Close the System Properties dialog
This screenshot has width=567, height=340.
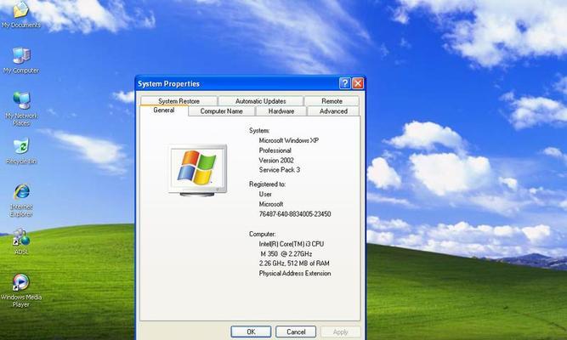[358, 83]
